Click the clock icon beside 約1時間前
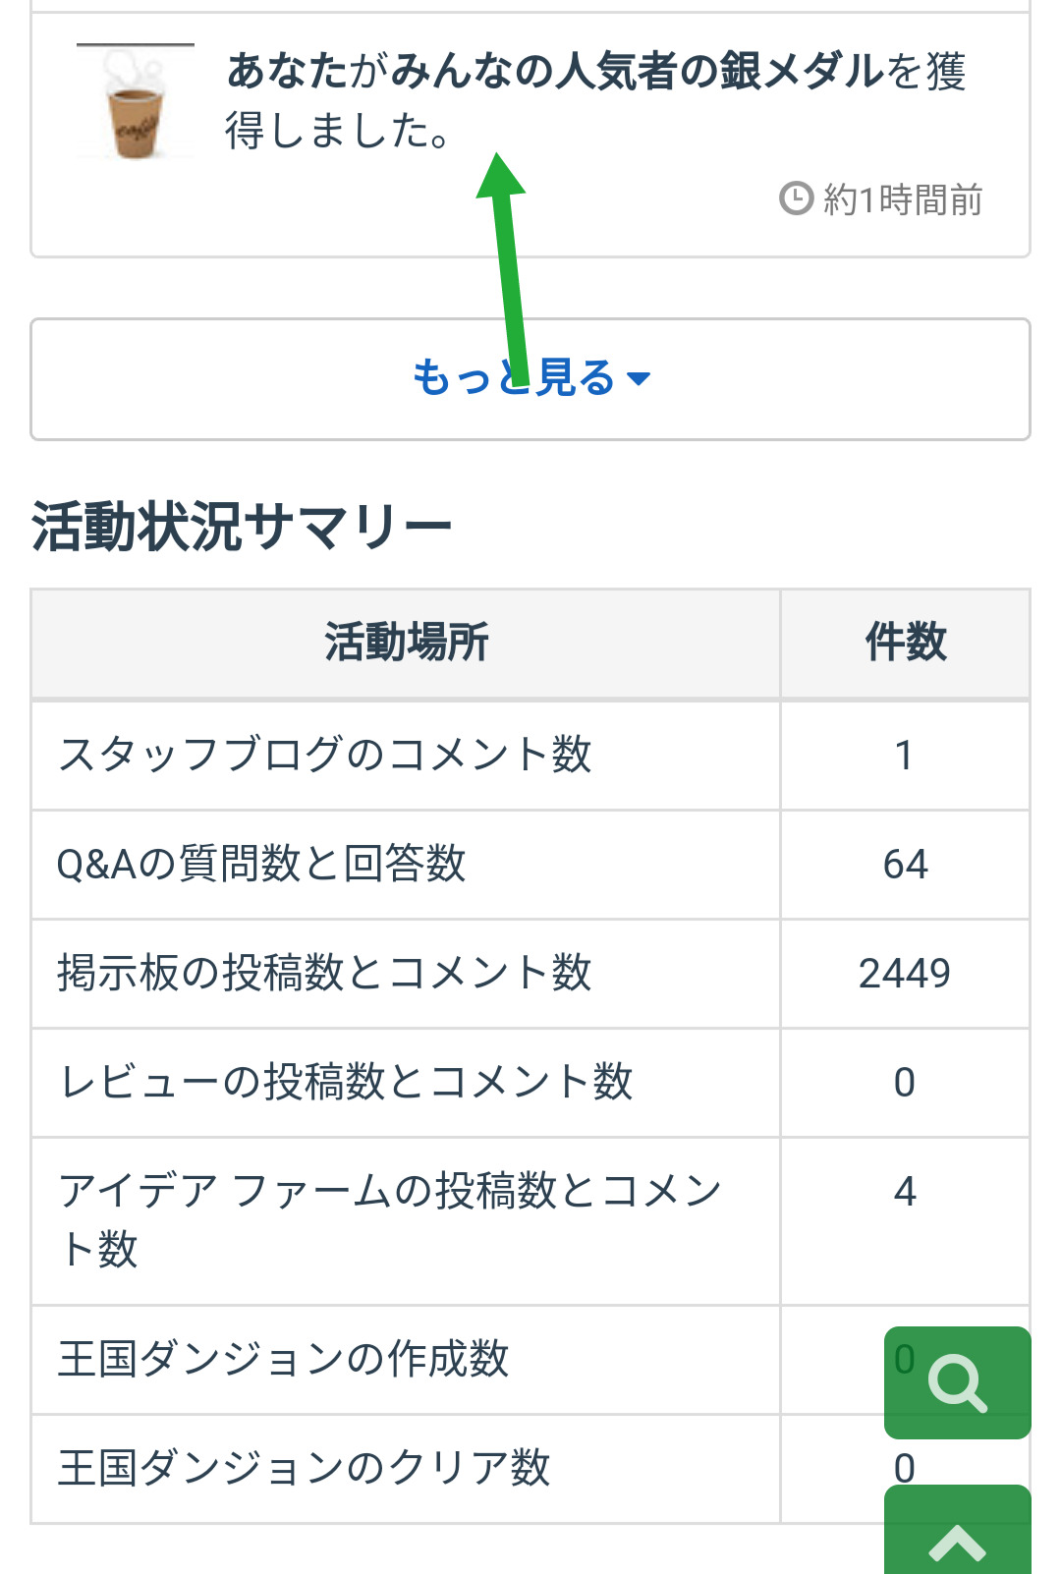 (x=796, y=198)
